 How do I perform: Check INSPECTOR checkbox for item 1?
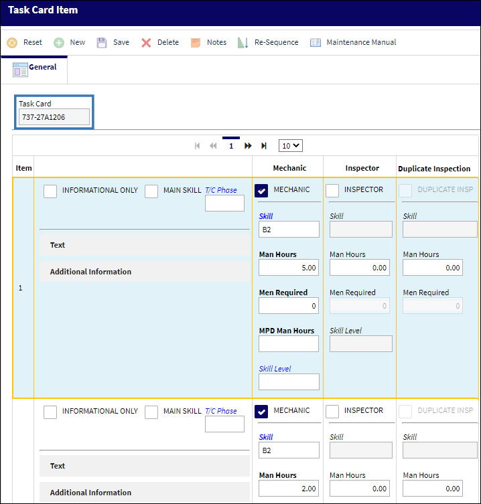(332, 191)
